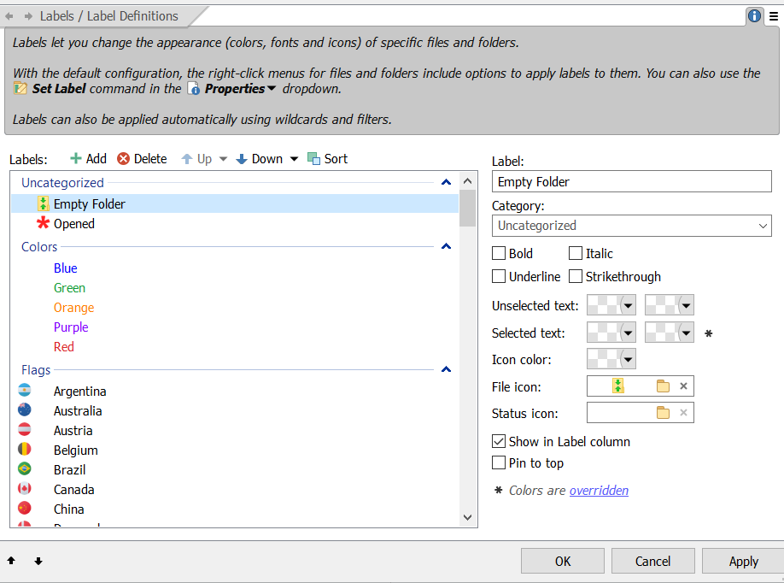The width and height of the screenshot is (784, 583).
Task: Open the first Unselected text color swatch
Action: [611, 305]
